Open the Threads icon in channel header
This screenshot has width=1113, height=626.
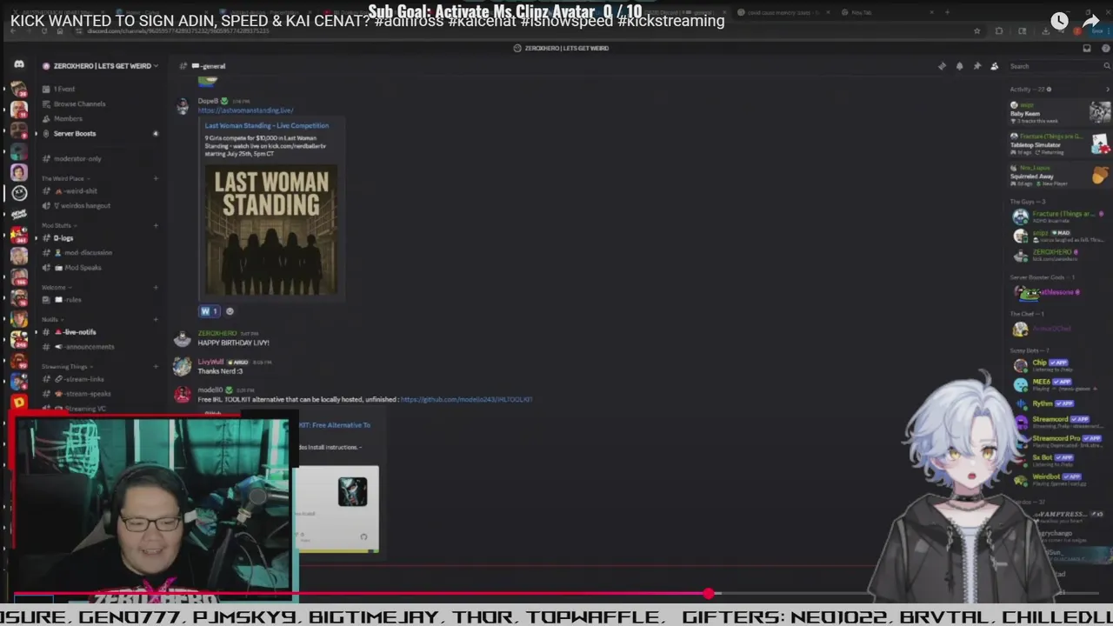click(x=942, y=66)
